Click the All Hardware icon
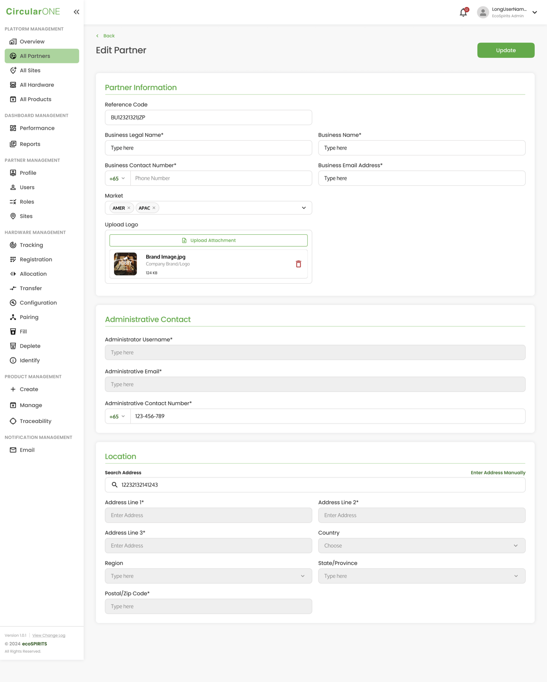Screen dimensions: 547x682 pyautogui.click(x=13, y=85)
